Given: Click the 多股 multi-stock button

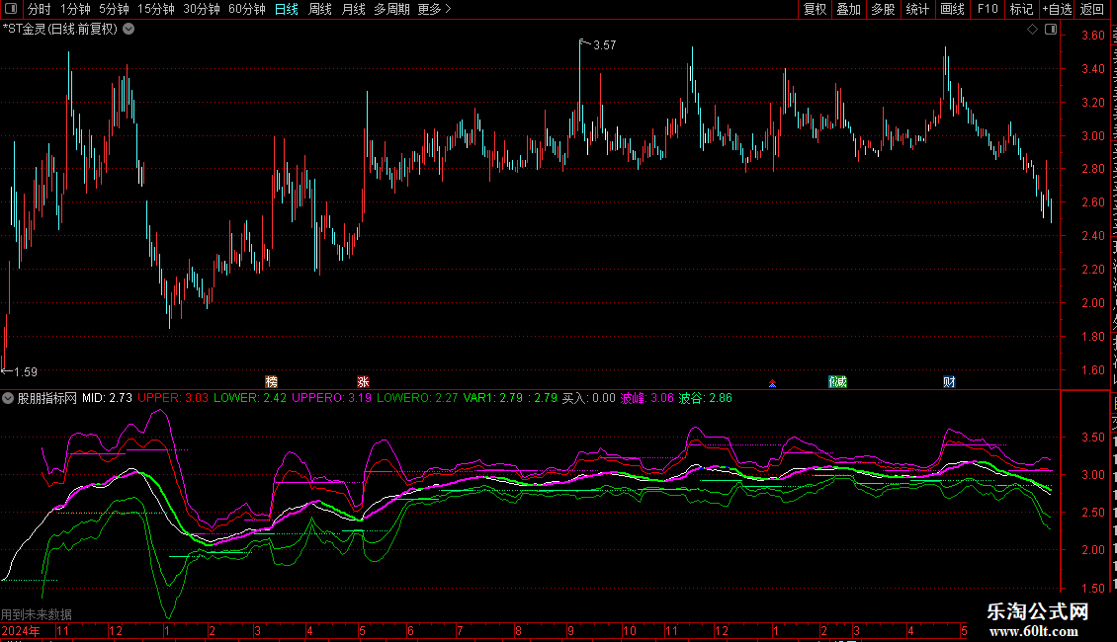Looking at the screenshot, I should [883, 9].
